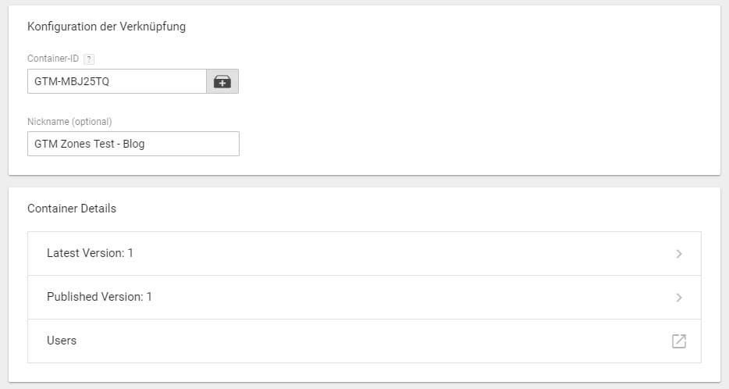Focus the Container-ID input field
This screenshot has height=389, width=729.
point(117,81)
